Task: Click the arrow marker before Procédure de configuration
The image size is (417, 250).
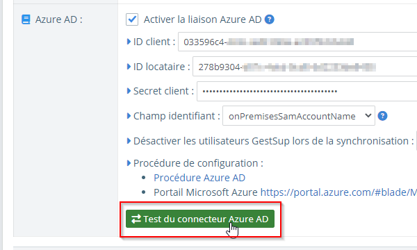Action: [129, 163]
